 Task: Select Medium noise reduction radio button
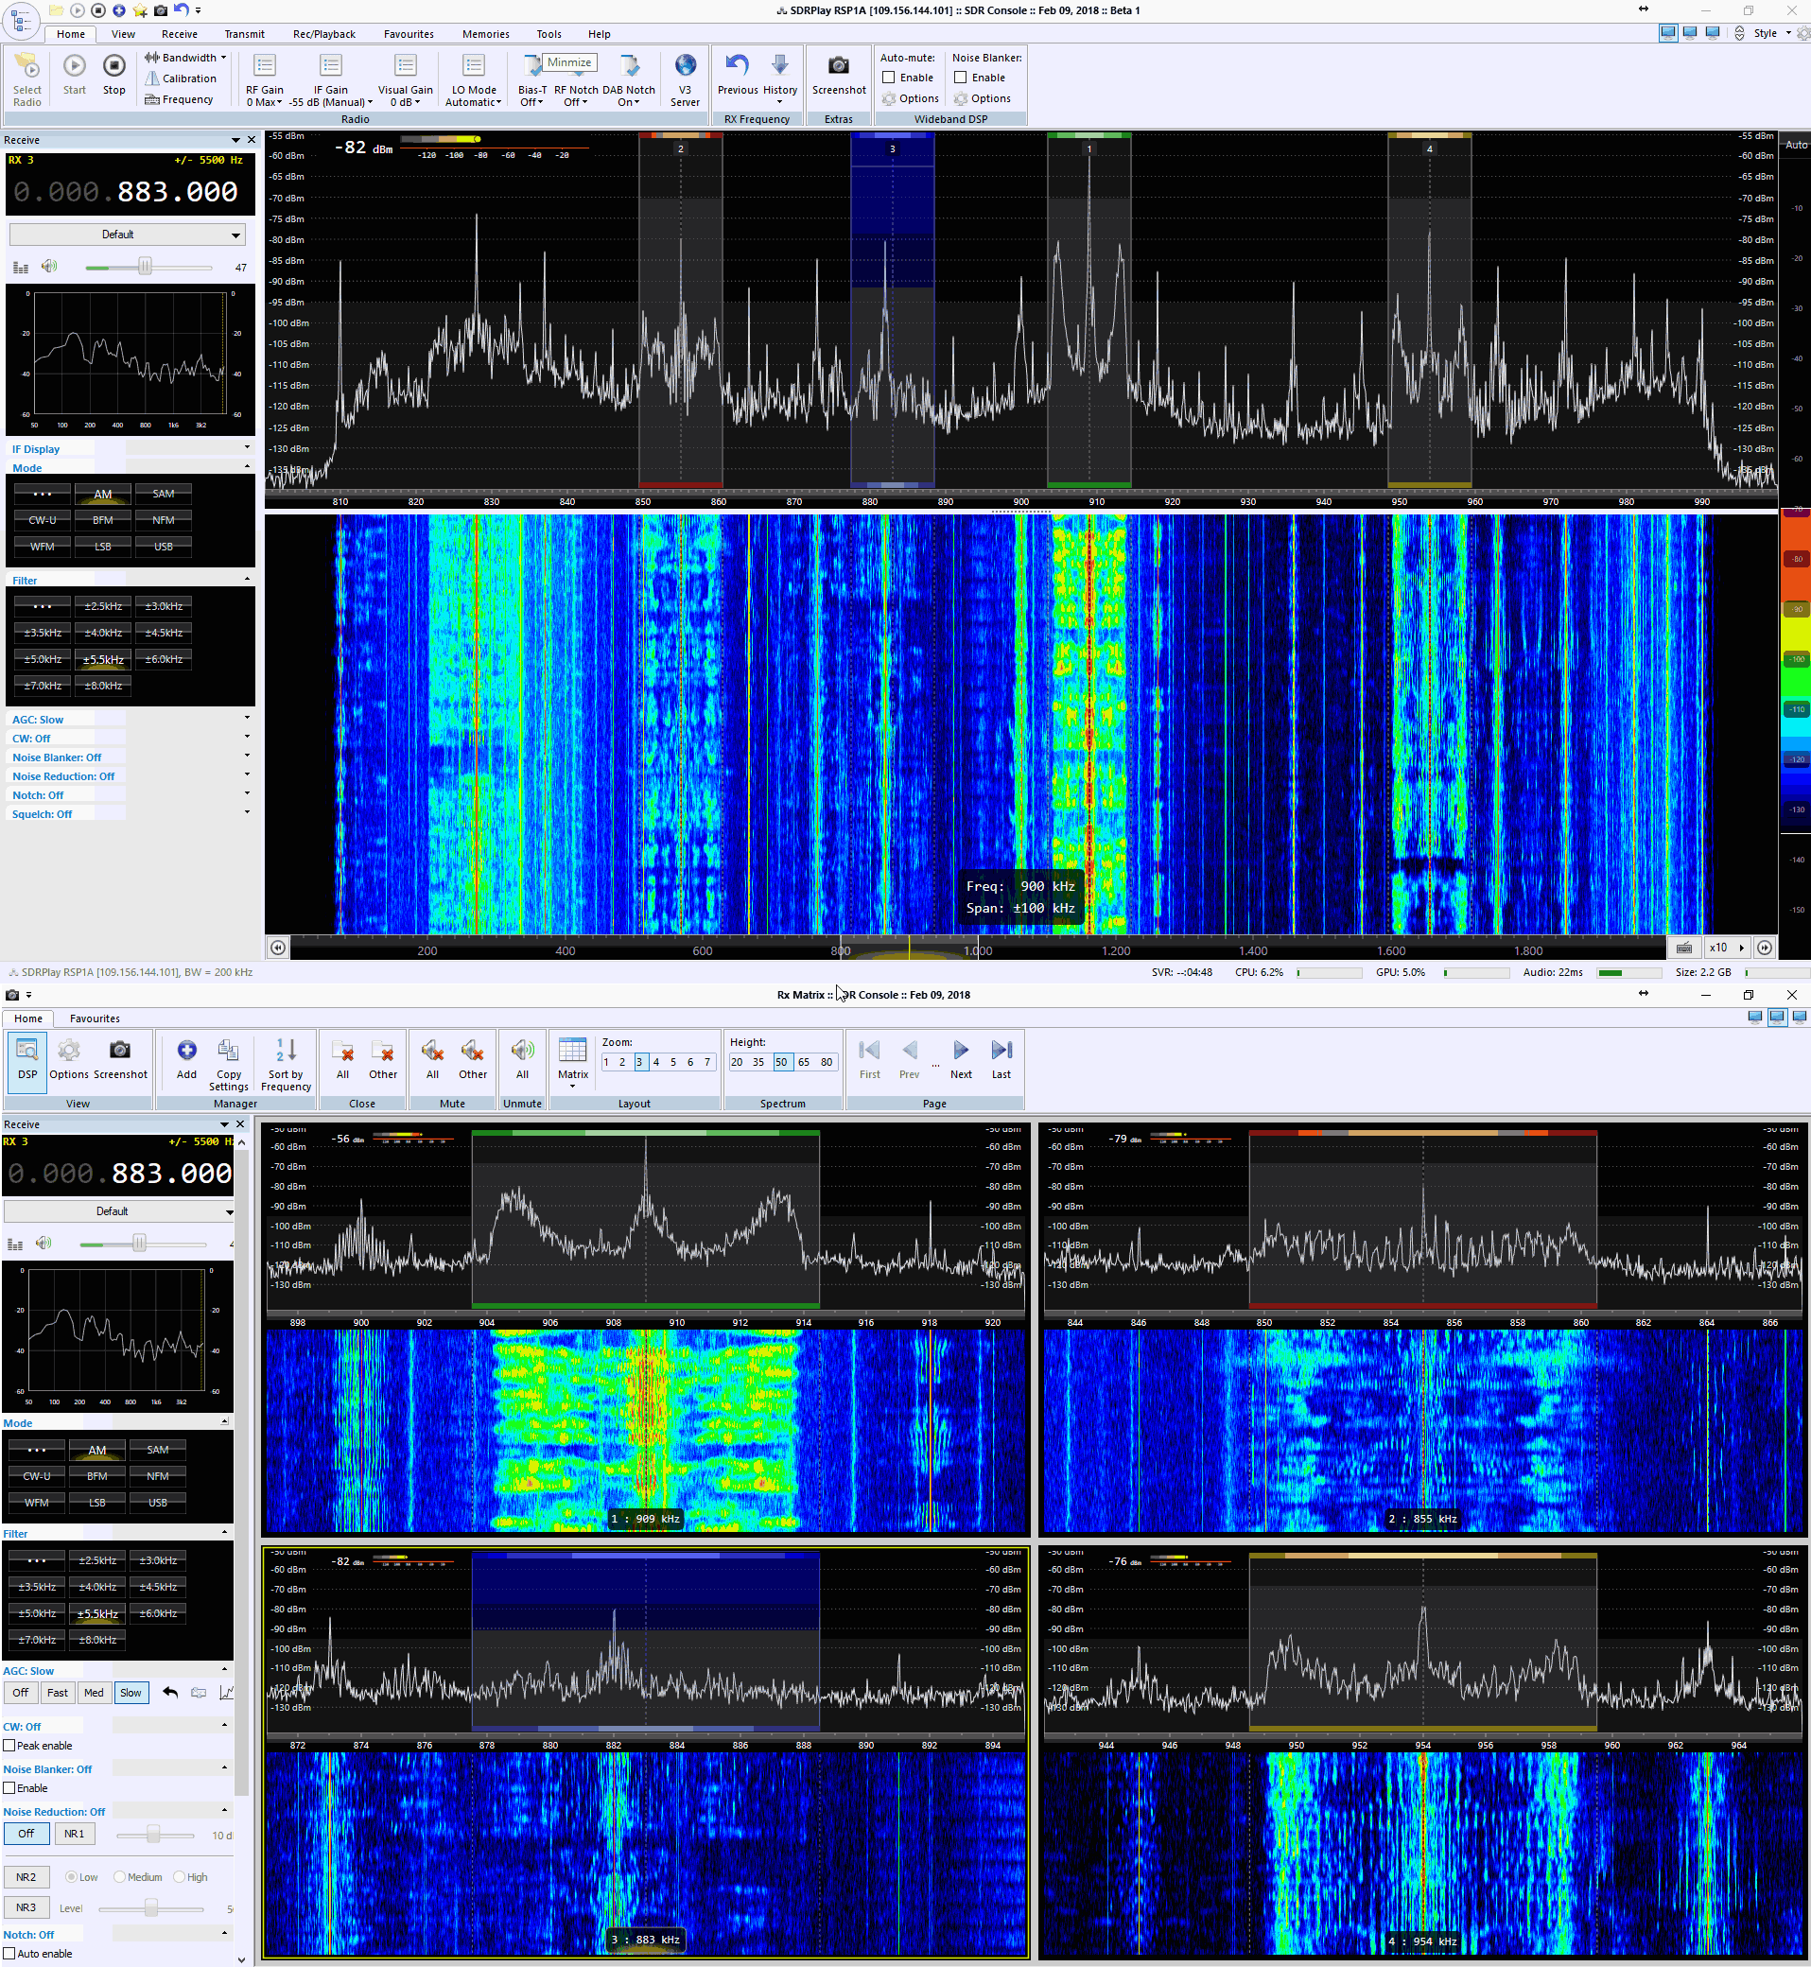[119, 1877]
